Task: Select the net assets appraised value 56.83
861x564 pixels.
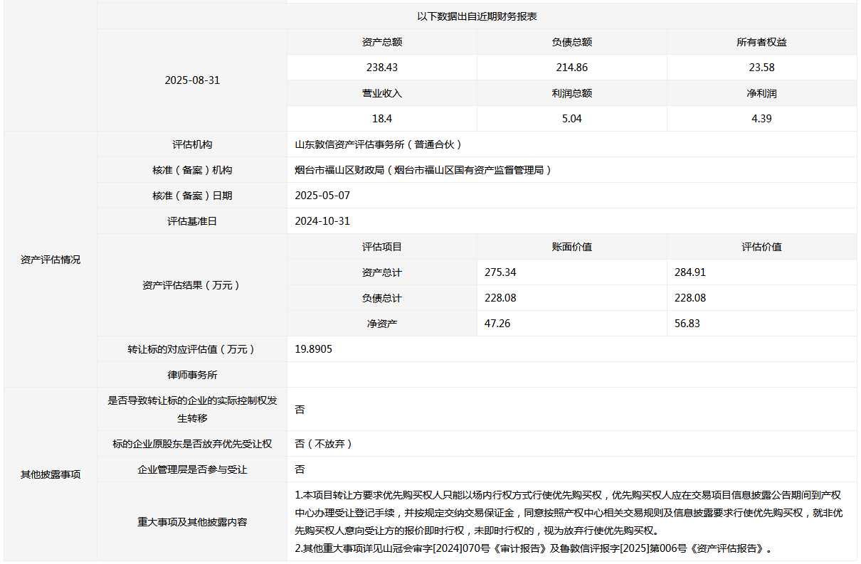Action: pos(687,324)
